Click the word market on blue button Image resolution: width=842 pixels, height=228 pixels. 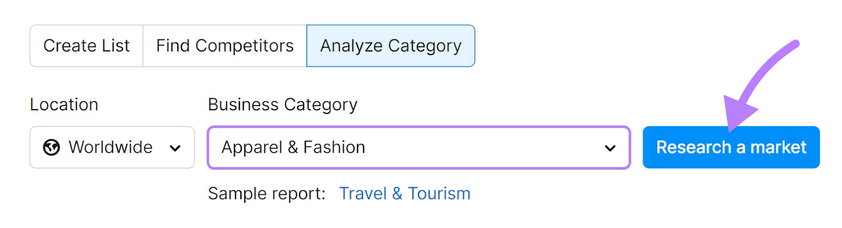[778, 148]
